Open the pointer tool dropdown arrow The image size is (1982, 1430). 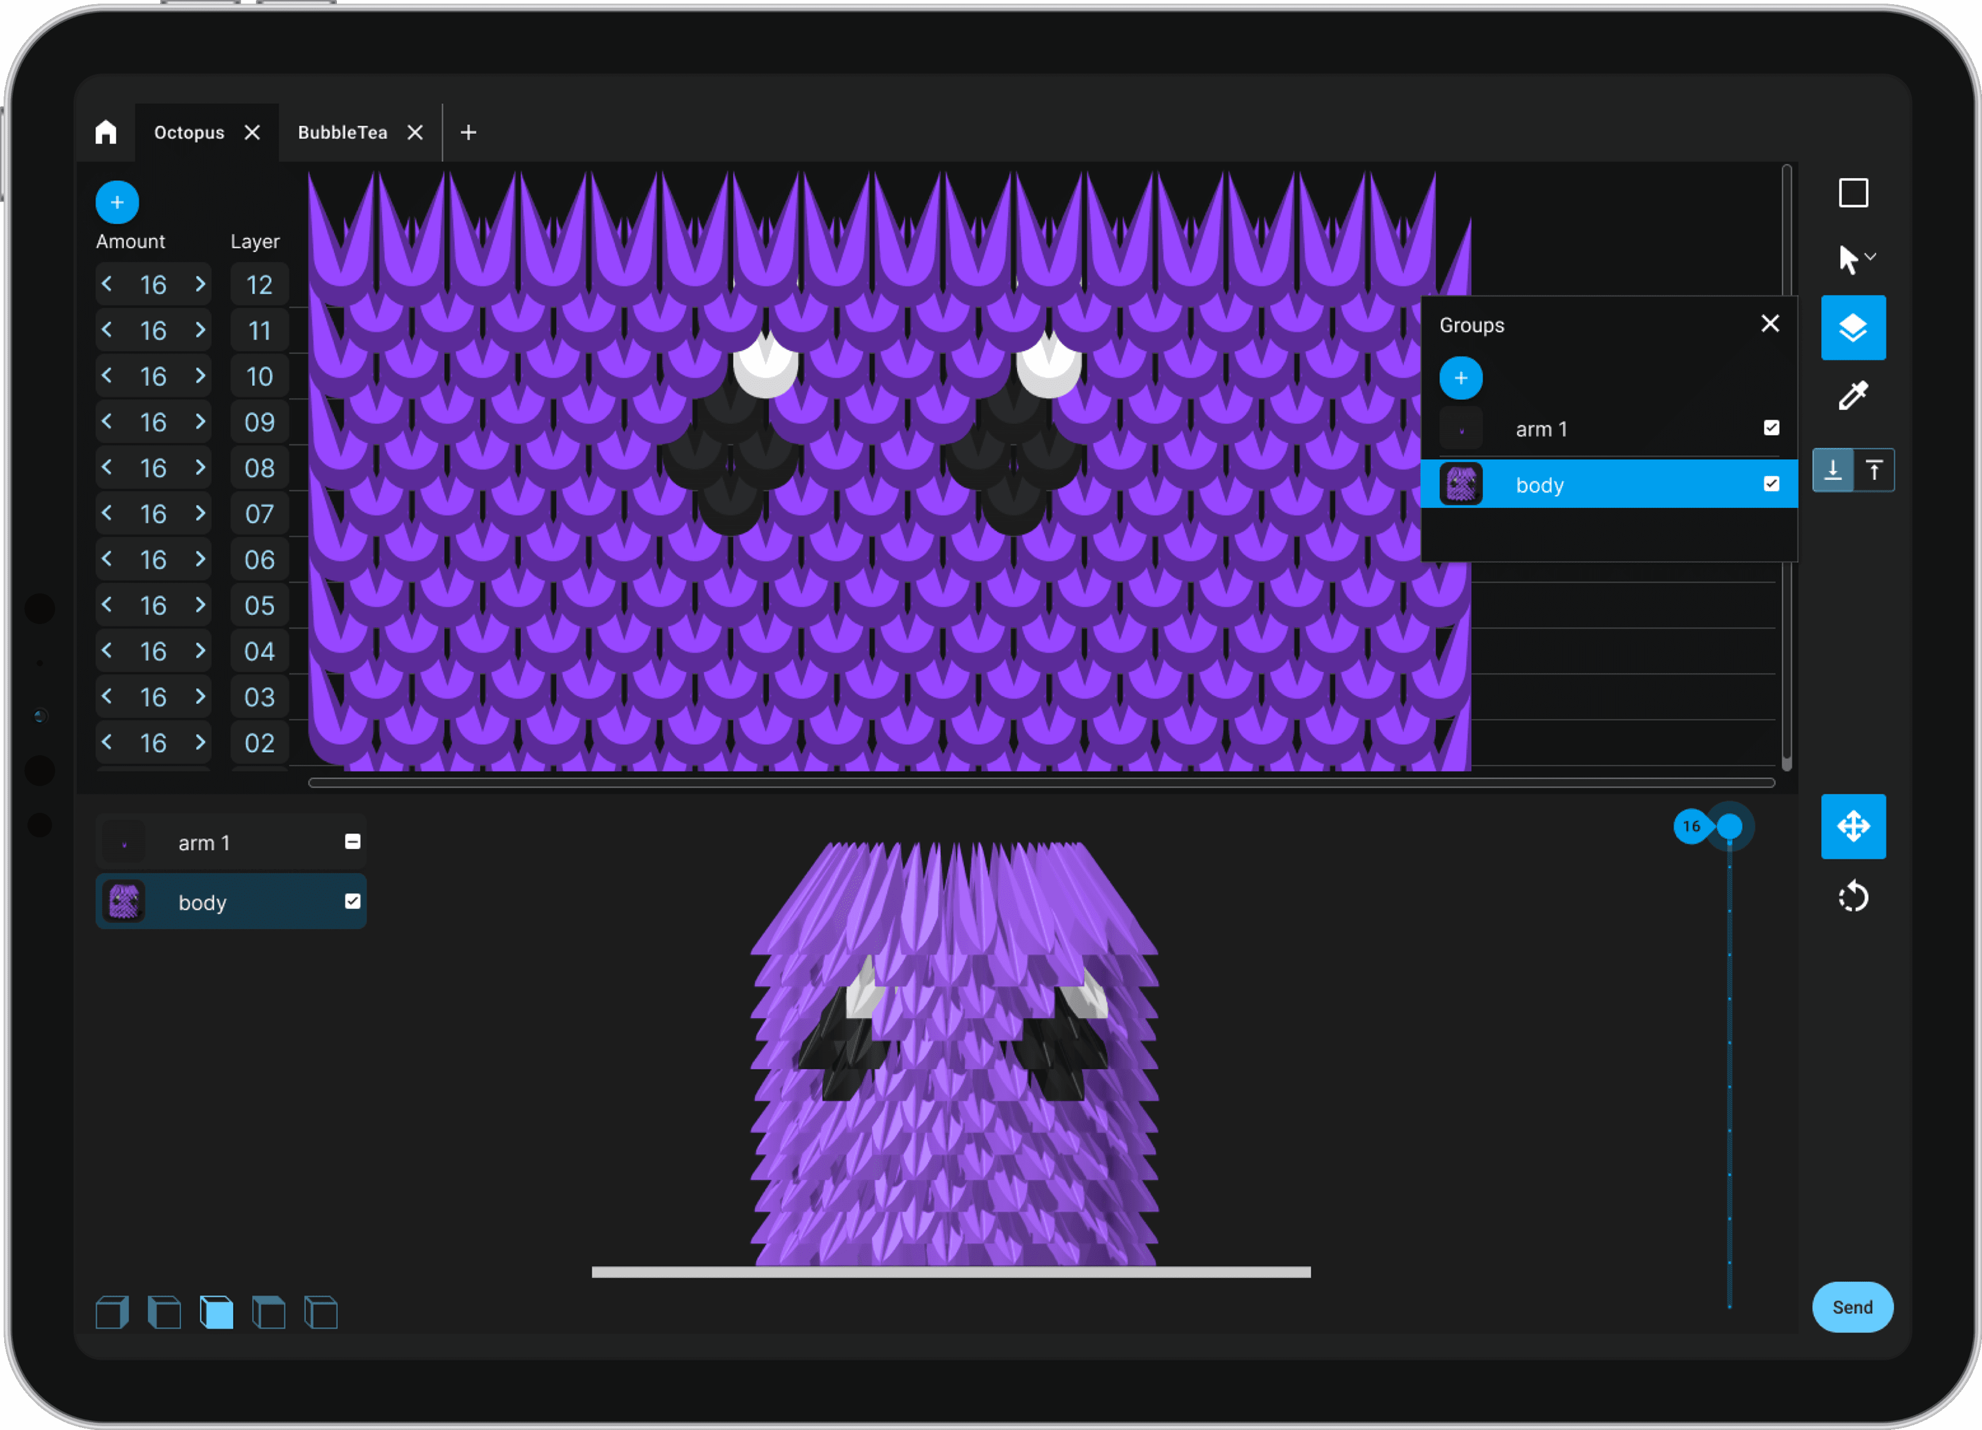pyautogui.click(x=1870, y=257)
